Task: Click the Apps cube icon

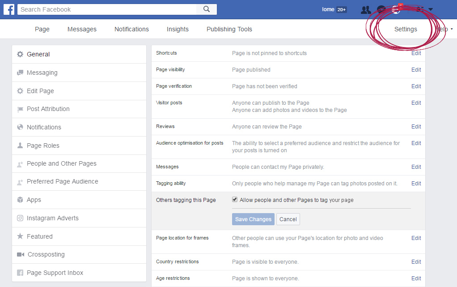Action: pos(20,200)
